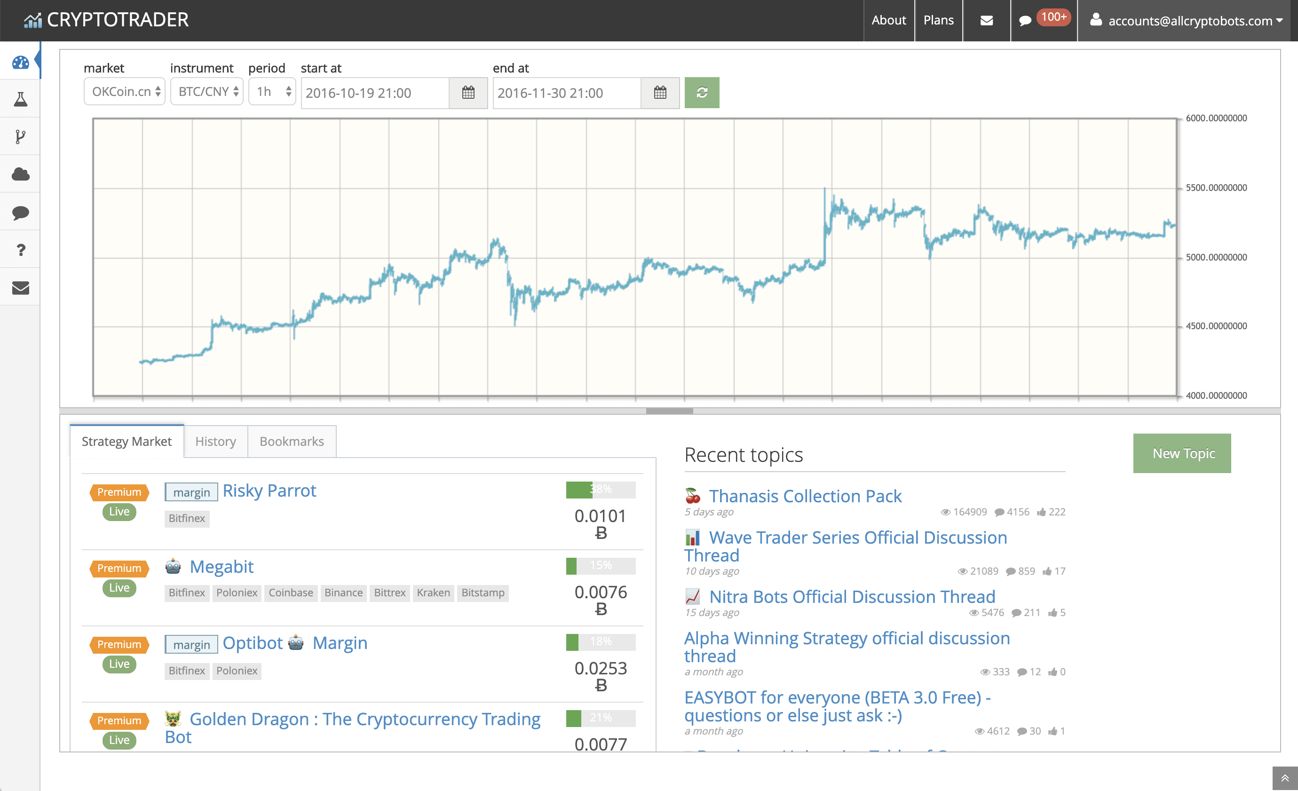
Task: Click the dragon icon beside Golden Dragon
Action: [173, 718]
